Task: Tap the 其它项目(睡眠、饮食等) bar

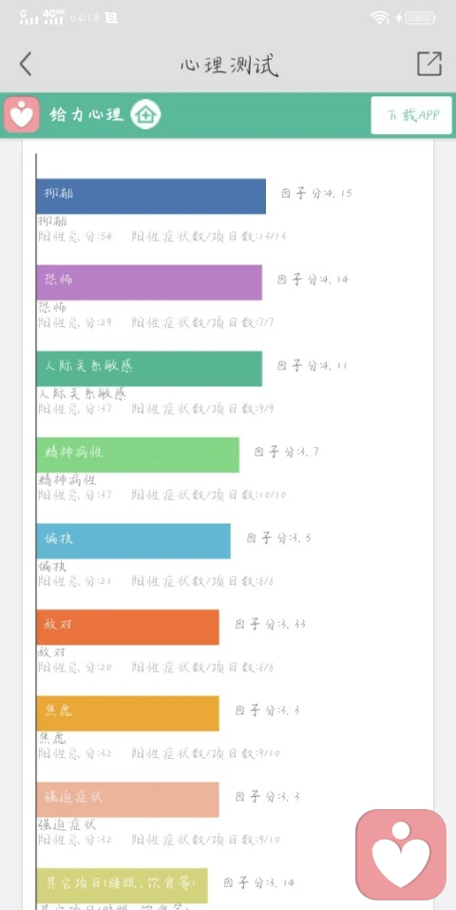Action: pos(122,885)
